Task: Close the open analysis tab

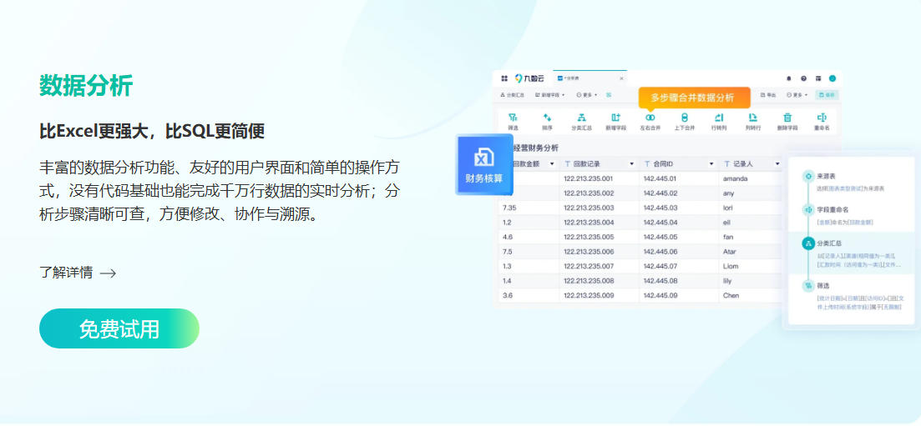Action: (x=621, y=78)
